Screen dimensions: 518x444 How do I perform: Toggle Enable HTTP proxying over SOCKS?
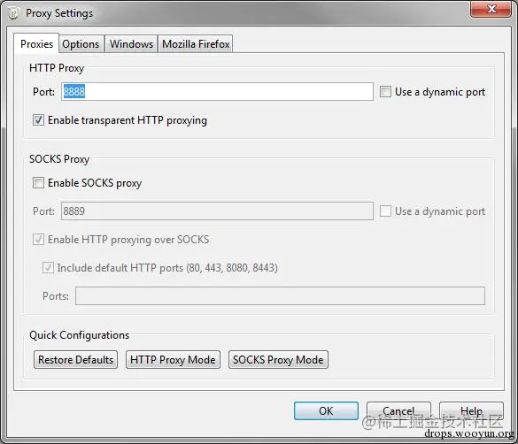tap(38, 240)
